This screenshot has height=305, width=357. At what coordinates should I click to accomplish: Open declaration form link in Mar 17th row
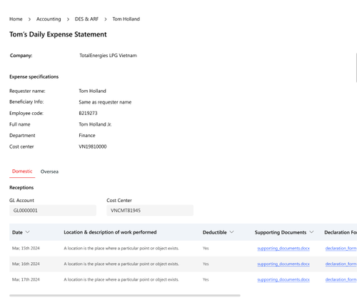(341, 280)
